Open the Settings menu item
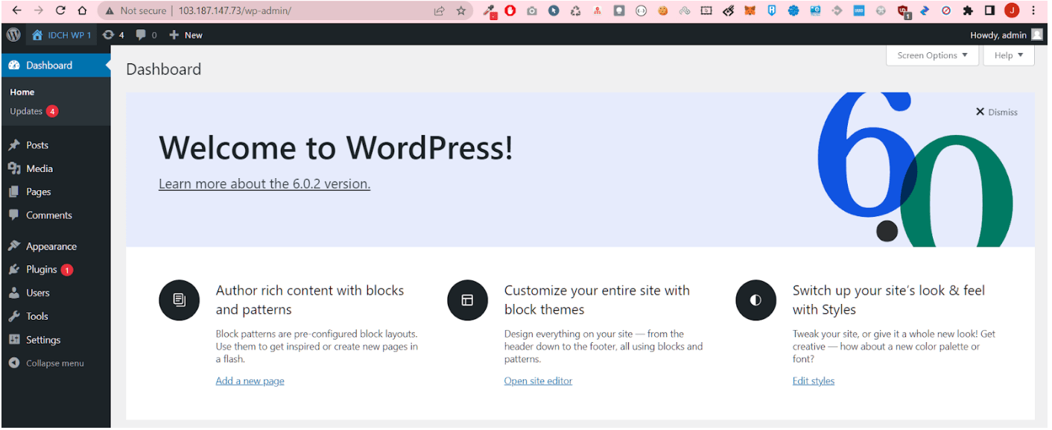The image size is (1052, 430). 43,340
